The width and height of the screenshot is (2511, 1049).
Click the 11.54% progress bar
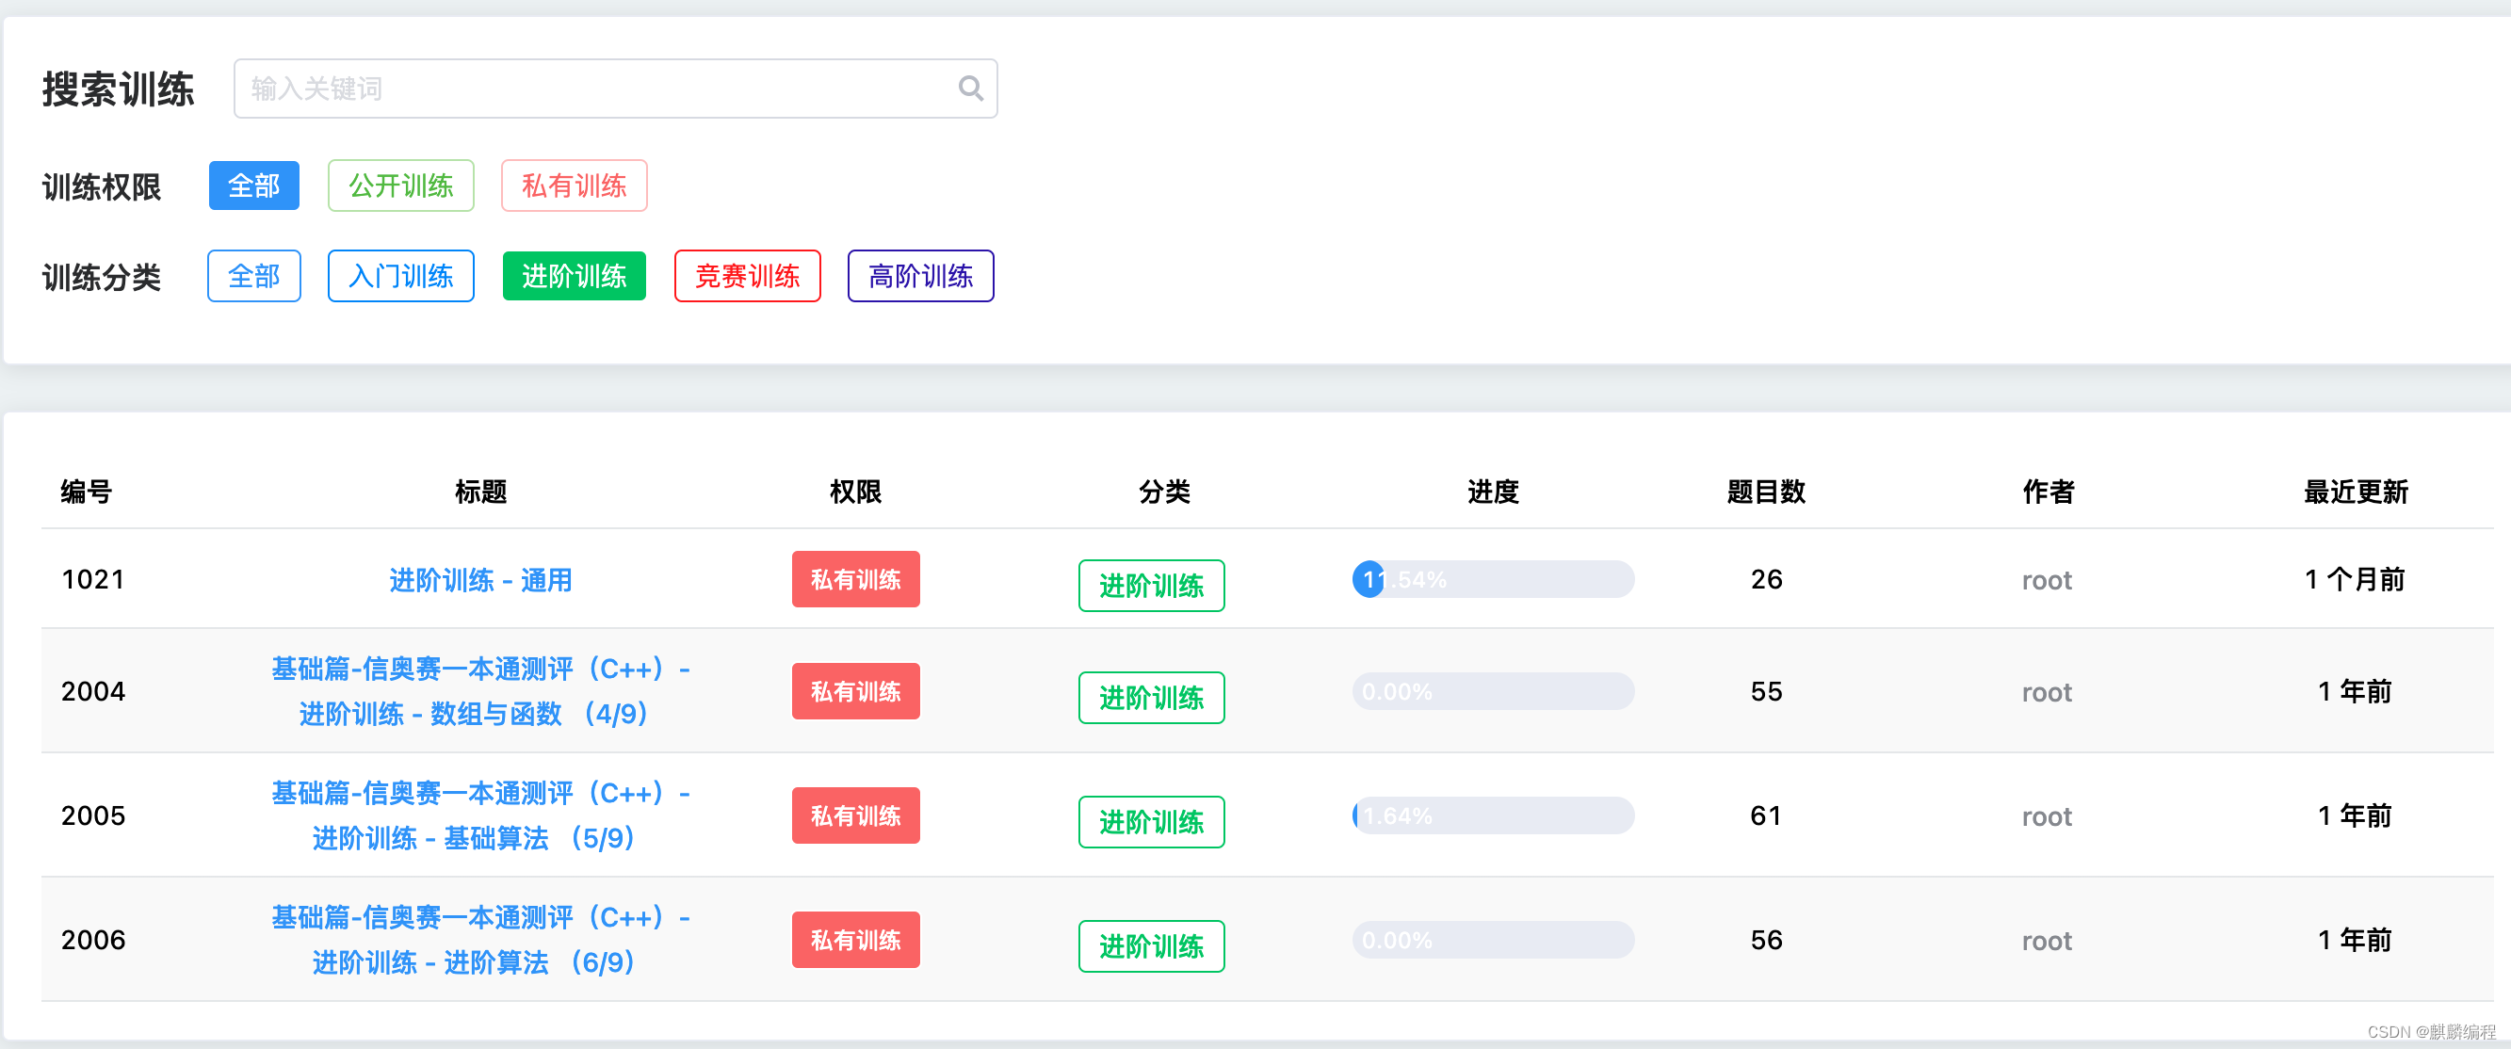point(1491,579)
